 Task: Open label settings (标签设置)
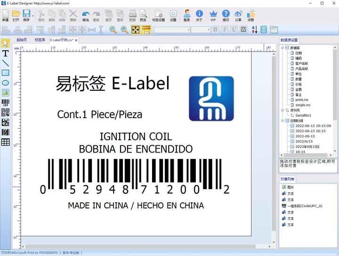click(159, 15)
